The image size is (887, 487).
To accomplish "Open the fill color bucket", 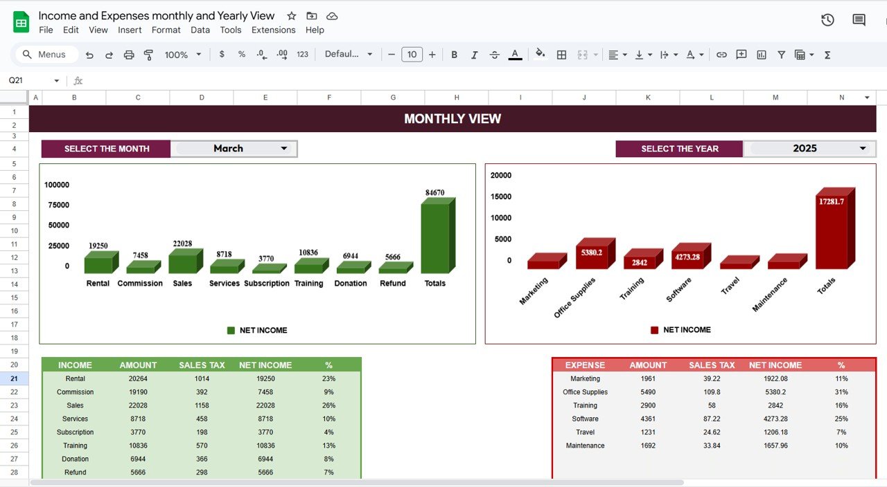I will click(541, 54).
